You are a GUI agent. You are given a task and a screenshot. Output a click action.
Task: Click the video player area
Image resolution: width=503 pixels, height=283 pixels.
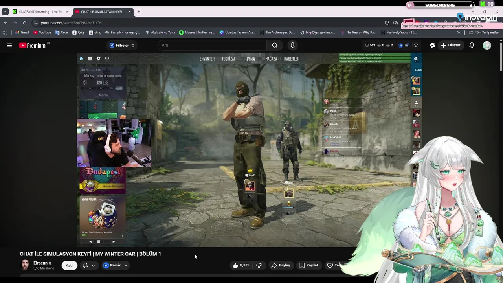coord(250,150)
